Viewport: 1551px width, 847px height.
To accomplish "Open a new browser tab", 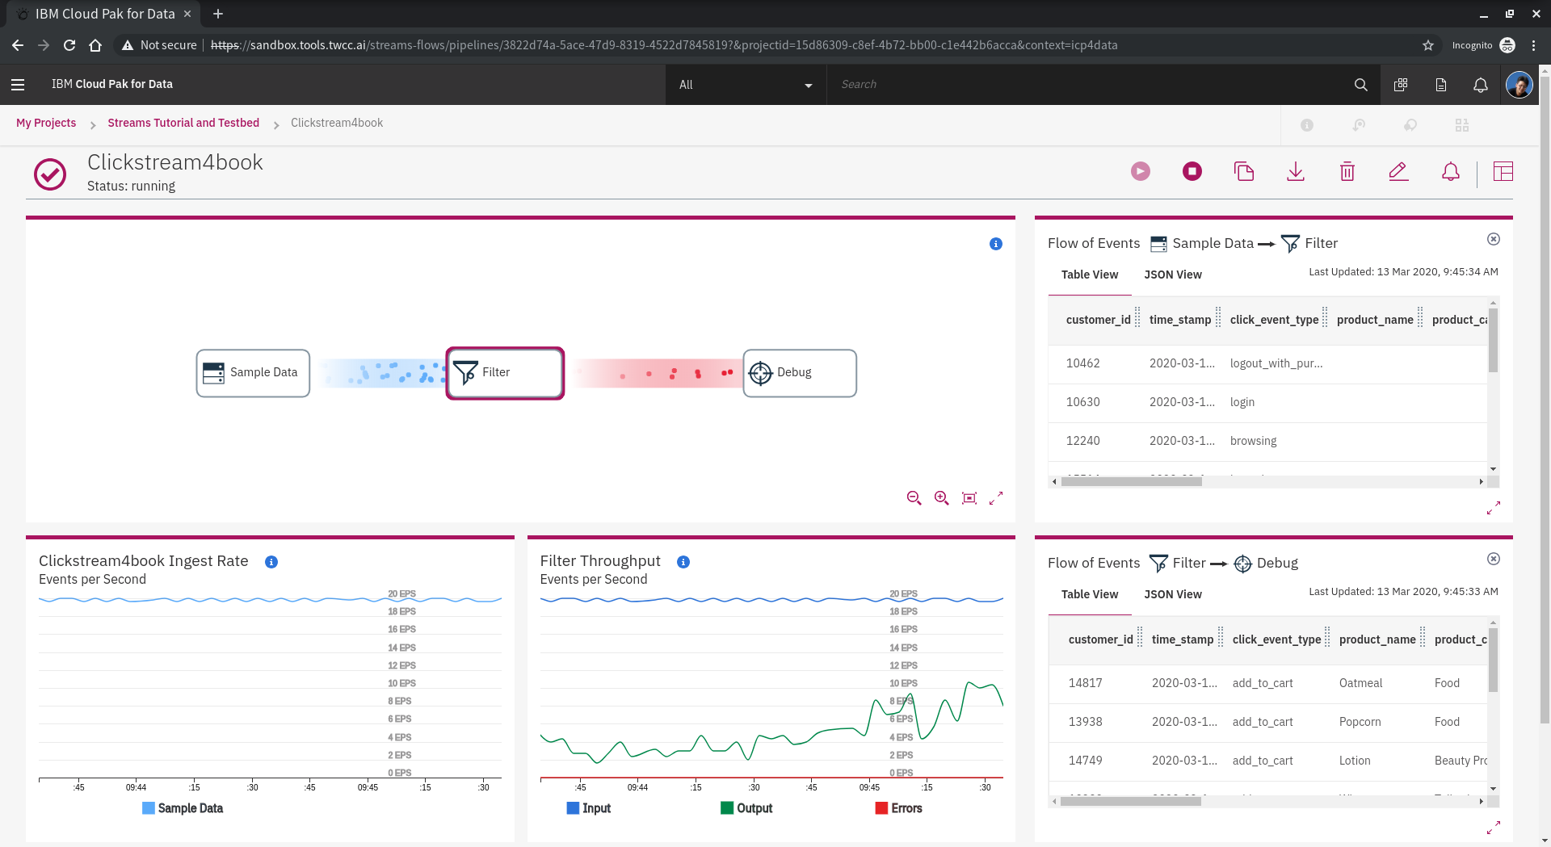I will pyautogui.click(x=218, y=14).
